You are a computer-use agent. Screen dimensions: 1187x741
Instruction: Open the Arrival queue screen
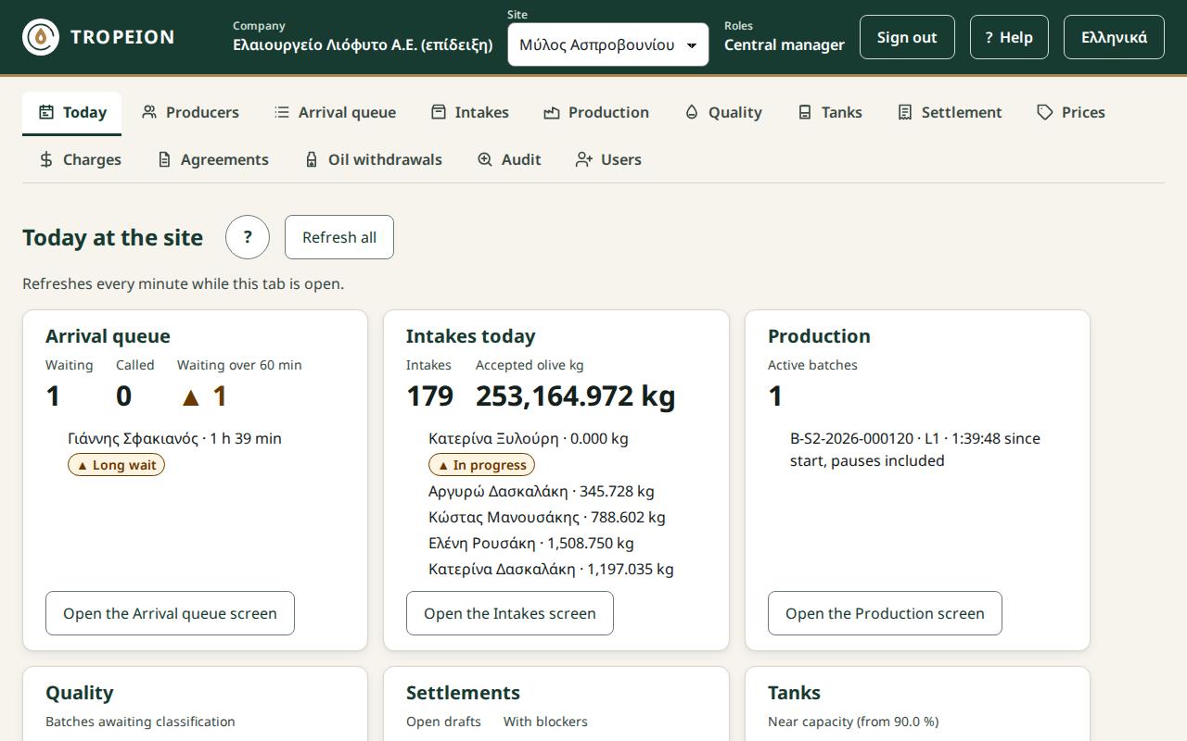pos(170,613)
